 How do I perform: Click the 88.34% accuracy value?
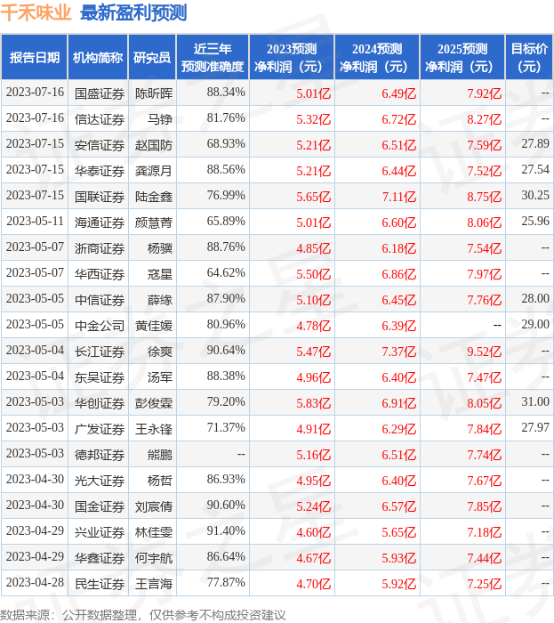(226, 93)
